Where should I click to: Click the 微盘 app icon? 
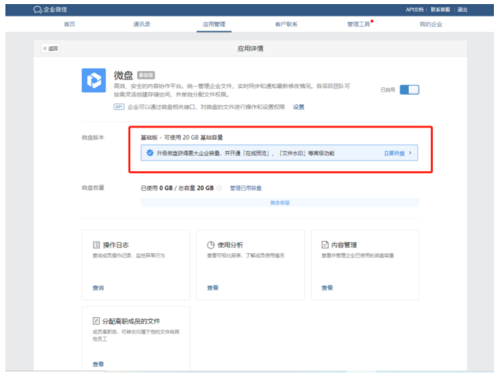pos(94,80)
